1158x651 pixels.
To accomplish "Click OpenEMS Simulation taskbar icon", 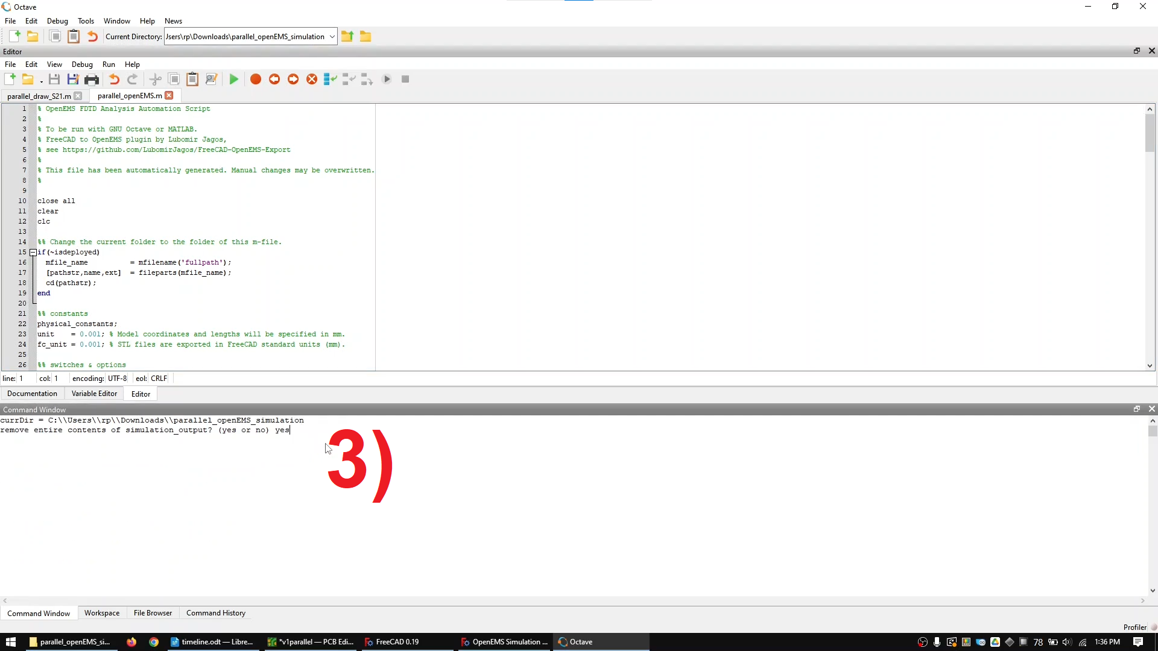I will pyautogui.click(x=506, y=641).
